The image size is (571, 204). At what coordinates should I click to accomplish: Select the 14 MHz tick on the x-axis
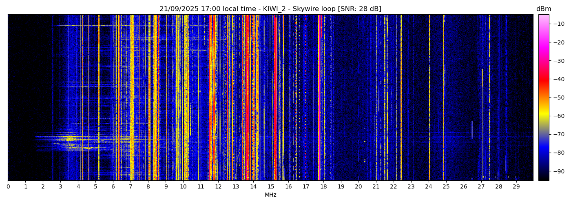[253, 186]
